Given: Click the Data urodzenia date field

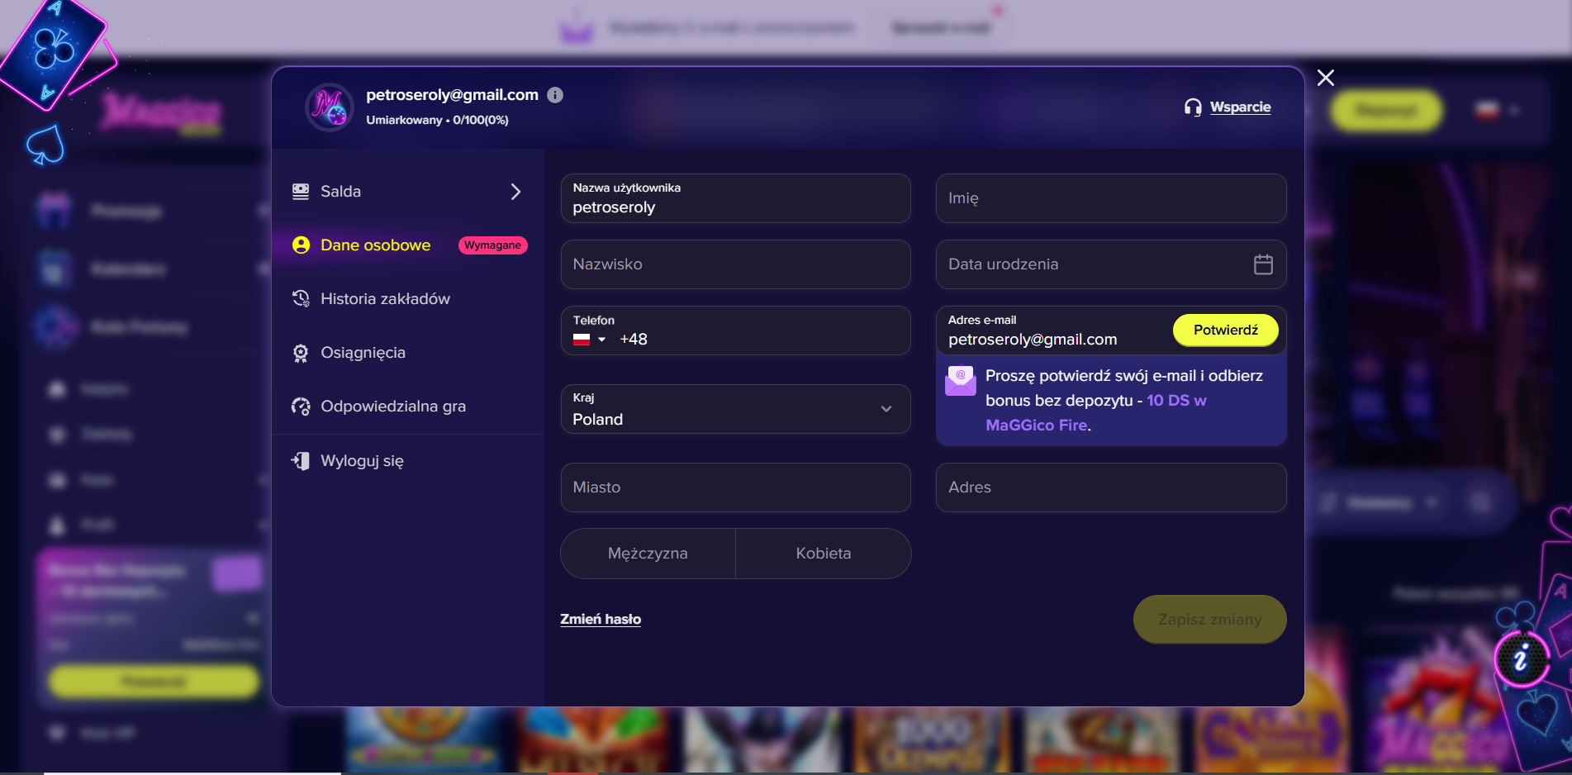Looking at the screenshot, I should pos(1111,264).
